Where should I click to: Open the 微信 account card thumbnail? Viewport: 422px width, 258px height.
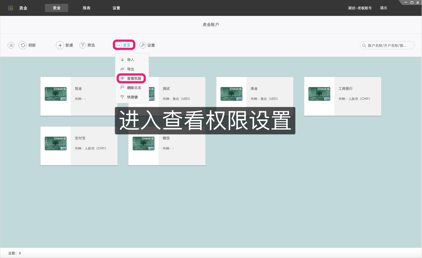pos(143,144)
